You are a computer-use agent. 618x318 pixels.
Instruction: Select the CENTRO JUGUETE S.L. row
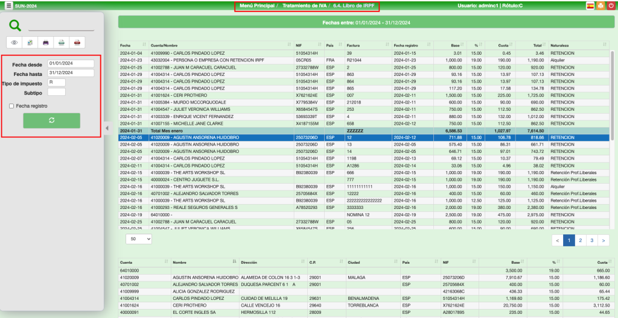[x=364, y=179]
